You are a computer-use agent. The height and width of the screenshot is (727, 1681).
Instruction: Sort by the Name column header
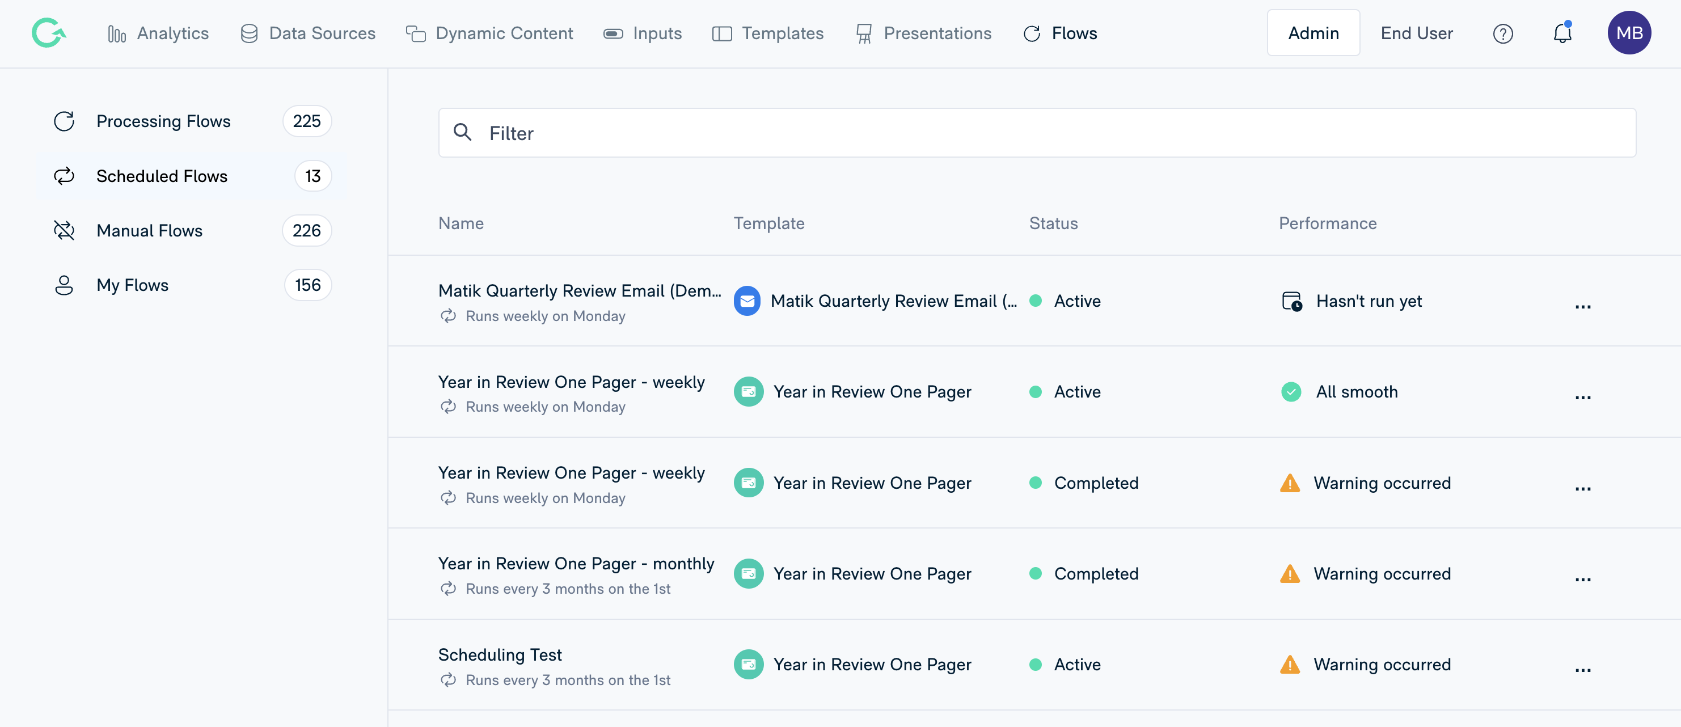coord(461,223)
